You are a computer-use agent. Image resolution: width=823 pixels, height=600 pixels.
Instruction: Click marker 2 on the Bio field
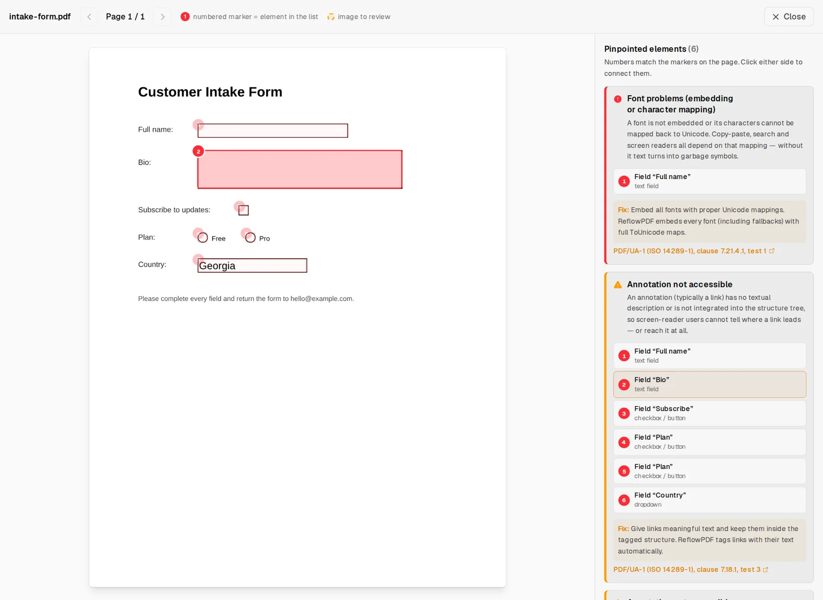[x=198, y=151]
